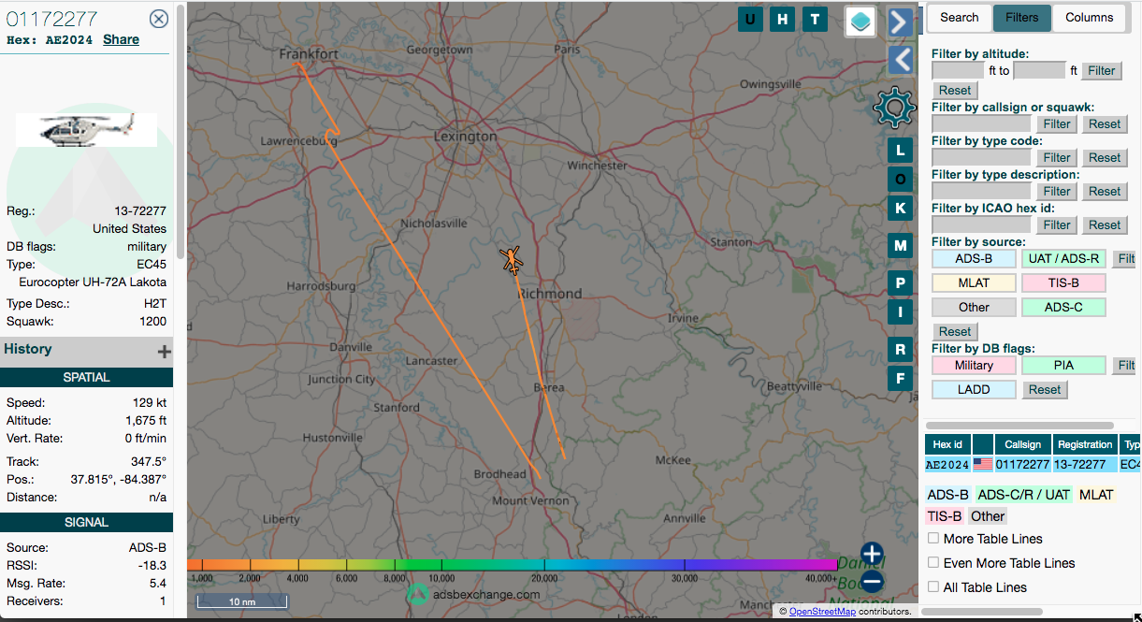Open the map settings gear
Viewport: 1142px width, 622px height.
(x=894, y=108)
